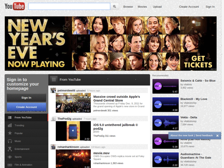
Task: Select Sports in the sidebar
Action: (x=26, y=157)
